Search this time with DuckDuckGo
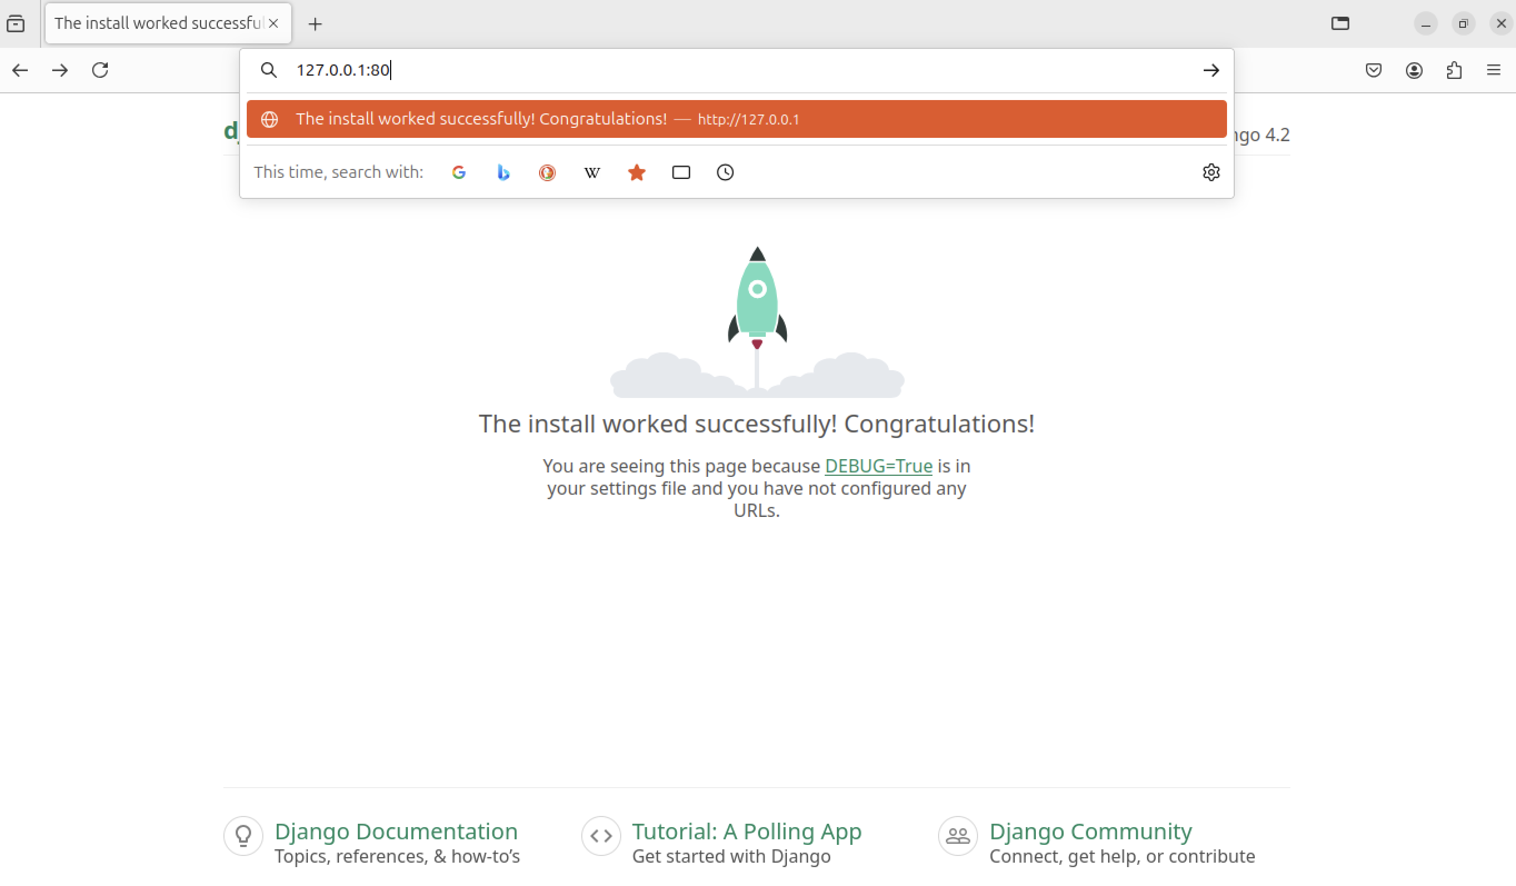1516x886 pixels. click(547, 173)
